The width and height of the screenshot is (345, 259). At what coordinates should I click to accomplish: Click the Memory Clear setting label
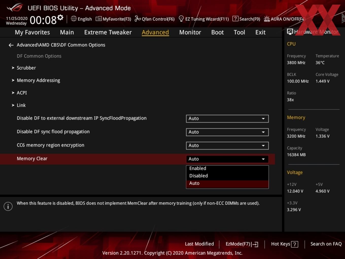[32, 158]
